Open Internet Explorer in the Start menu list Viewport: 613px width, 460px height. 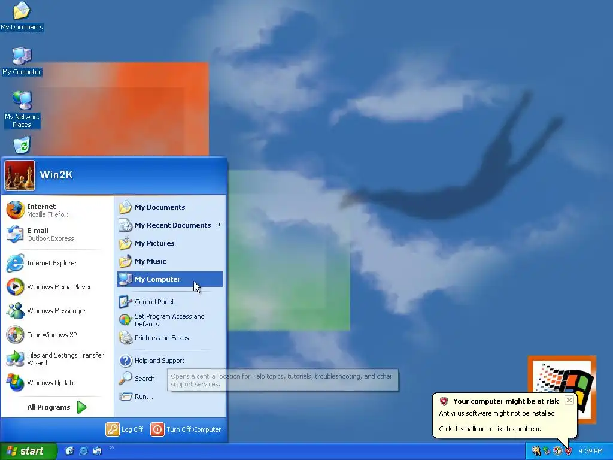[57, 263]
